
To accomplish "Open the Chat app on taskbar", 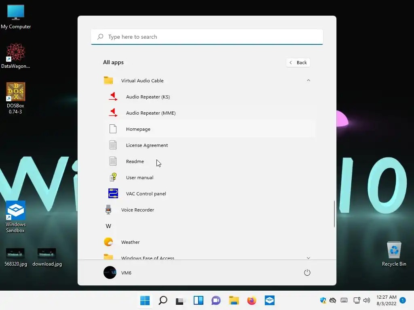I will coord(216,300).
